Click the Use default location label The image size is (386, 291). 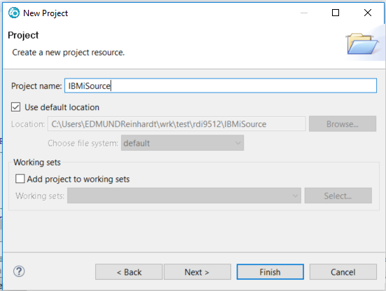click(62, 107)
